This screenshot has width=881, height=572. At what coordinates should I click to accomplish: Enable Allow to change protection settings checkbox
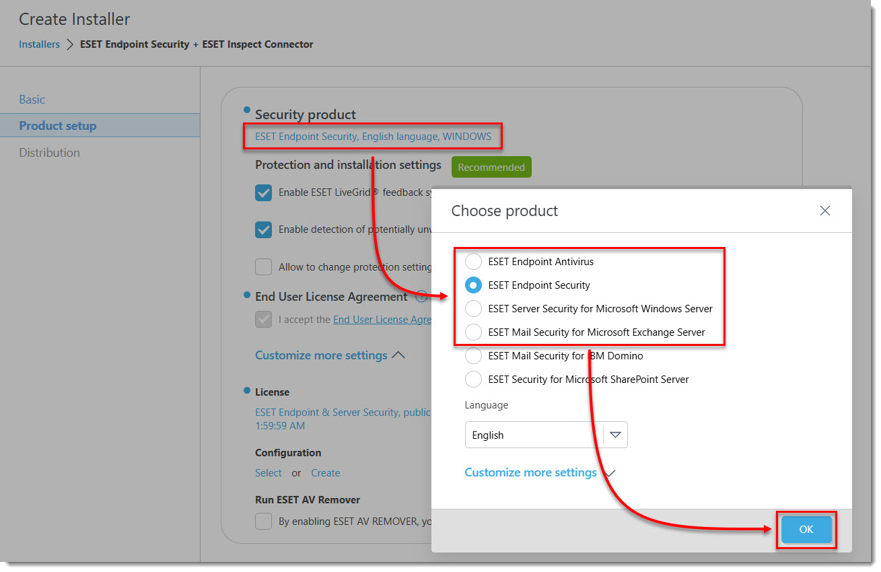[x=263, y=267]
